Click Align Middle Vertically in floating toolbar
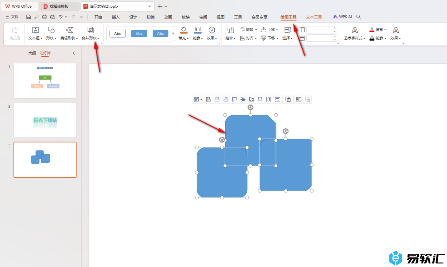This screenshot has height=267, width=447. [243, 99]
